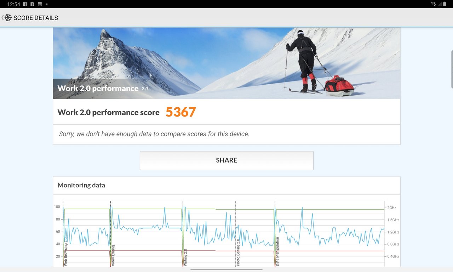
Task: Select the Data Manipulation chart marker
Action: [277, 251]
